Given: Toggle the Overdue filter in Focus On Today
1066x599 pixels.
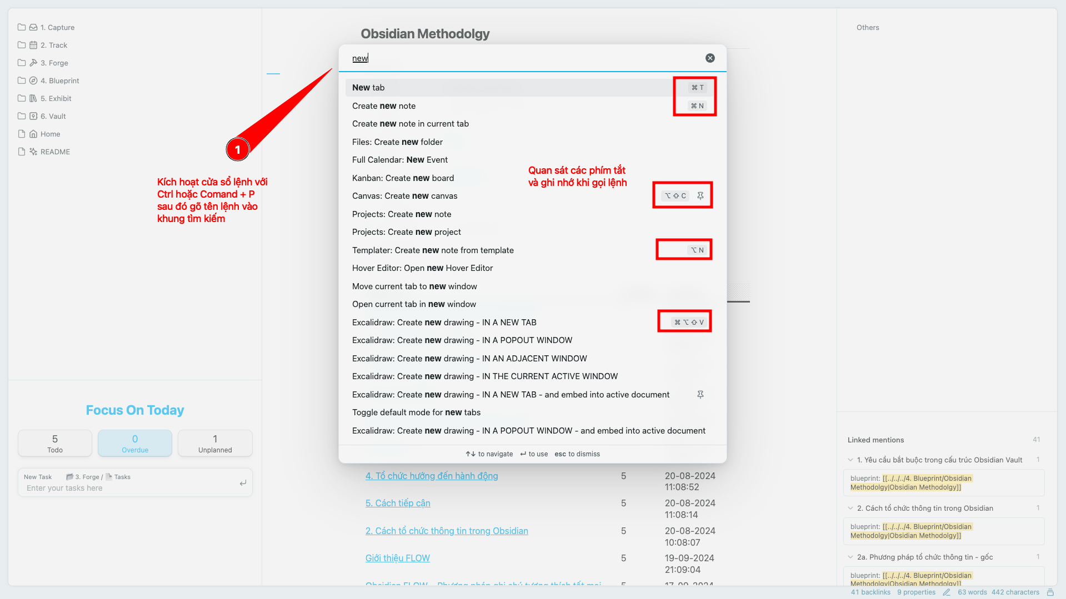Looking at the screenshot, I should (134, 443).
